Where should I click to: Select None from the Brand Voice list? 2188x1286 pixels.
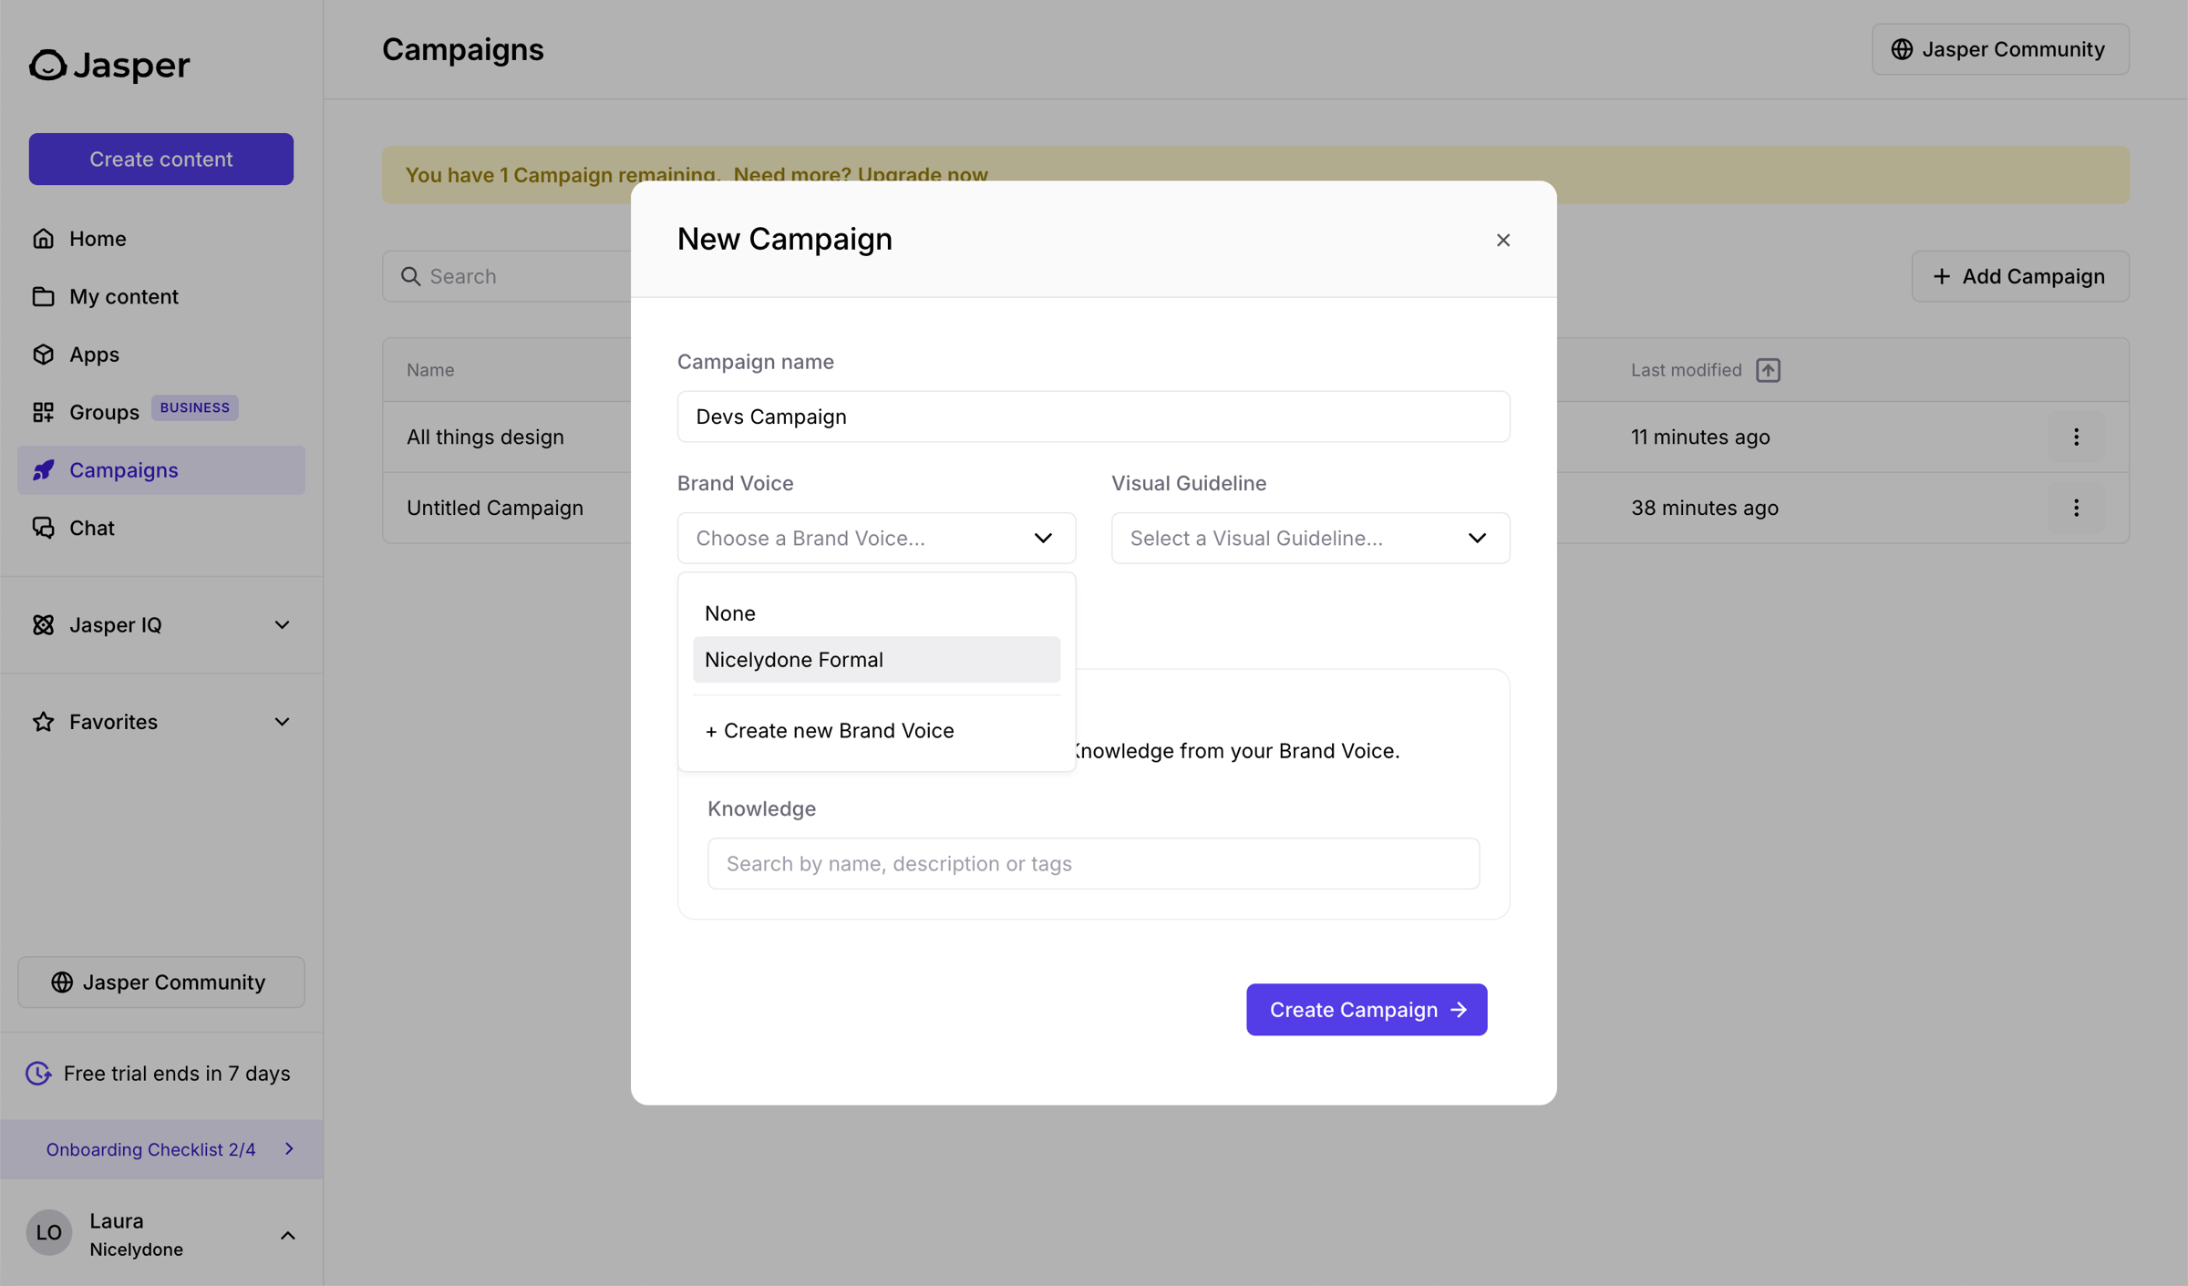pyautogui.click(x=876, y=613)
